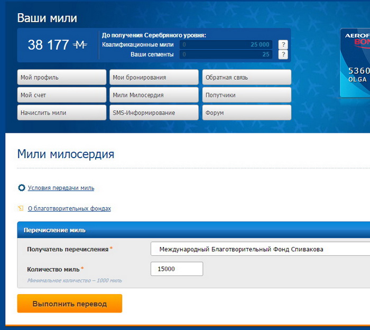Open the О благотворительных фондах link
Screen dimensions: 370x330
click(x=69, y=208)
